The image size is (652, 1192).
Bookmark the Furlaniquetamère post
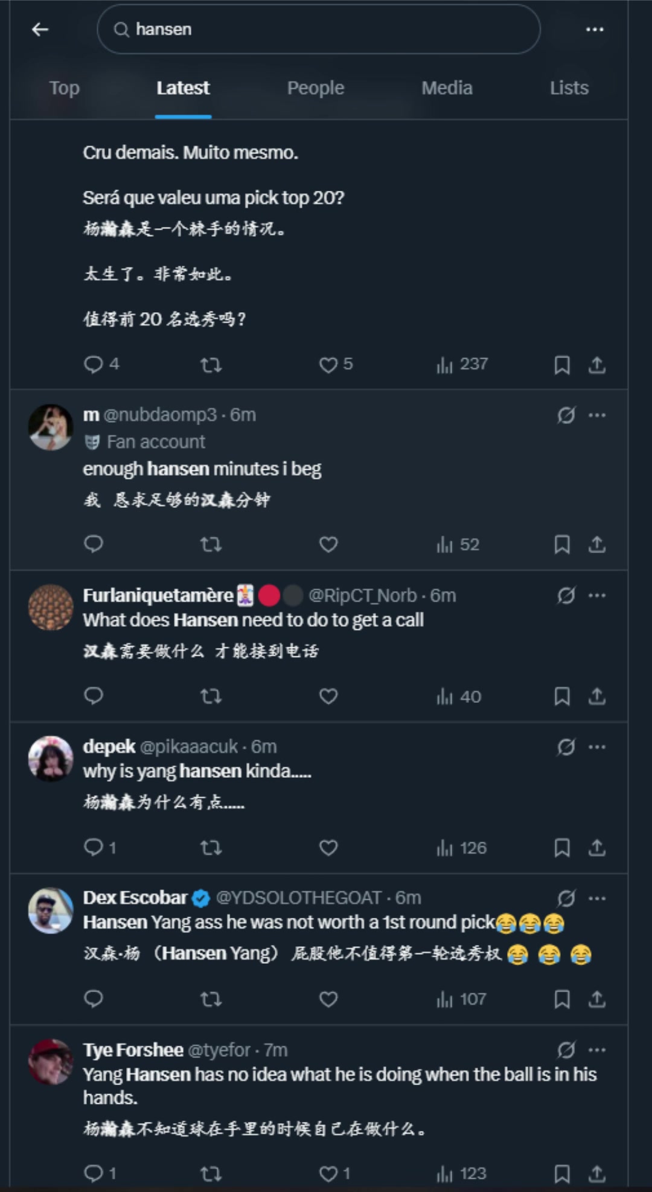[562, 696]
